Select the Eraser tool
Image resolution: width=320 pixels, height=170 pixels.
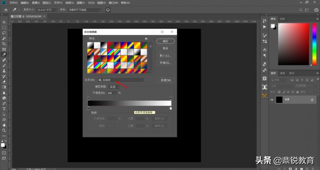(x=4, y=82)
